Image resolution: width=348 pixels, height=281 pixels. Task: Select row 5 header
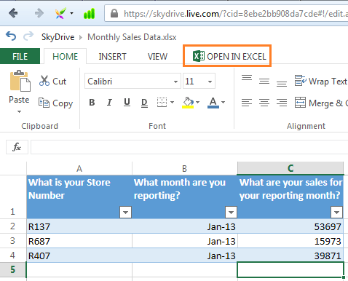pyautogui.click(x=13, y=269)
